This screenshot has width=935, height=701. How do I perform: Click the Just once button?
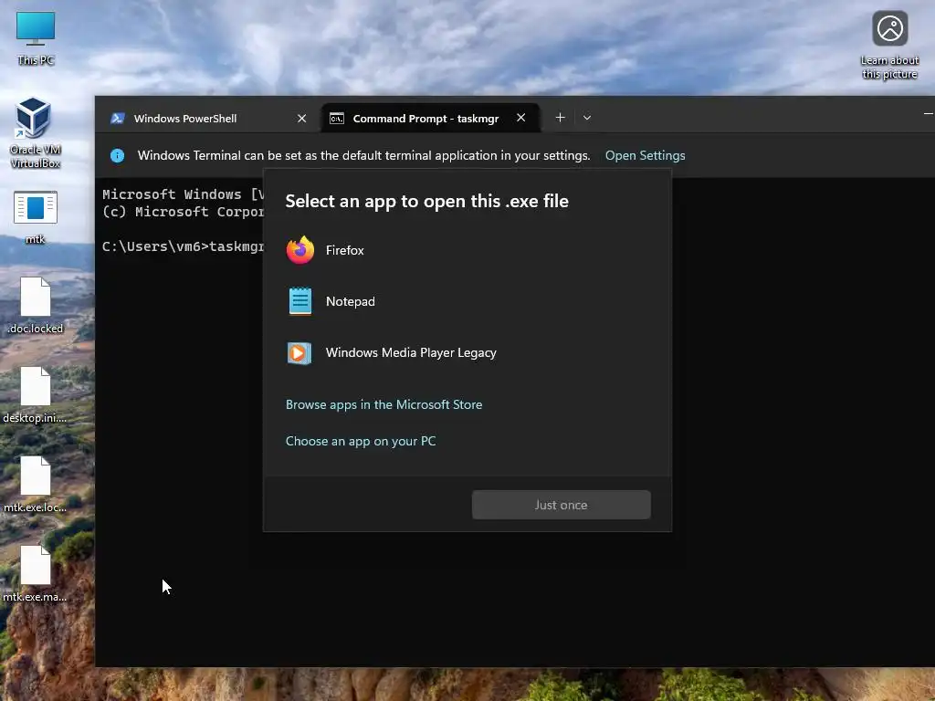562,505
